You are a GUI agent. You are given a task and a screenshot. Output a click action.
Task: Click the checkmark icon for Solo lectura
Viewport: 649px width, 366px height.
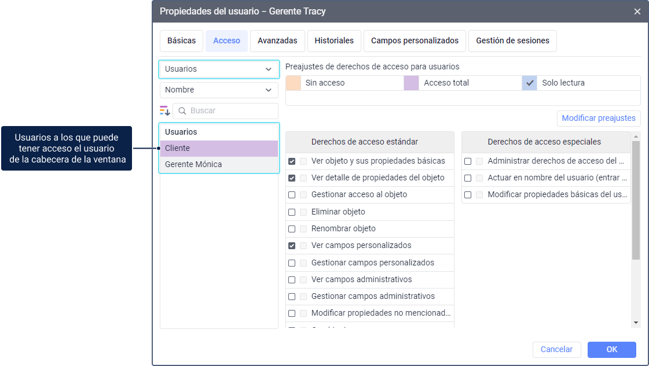click(529, 83)
